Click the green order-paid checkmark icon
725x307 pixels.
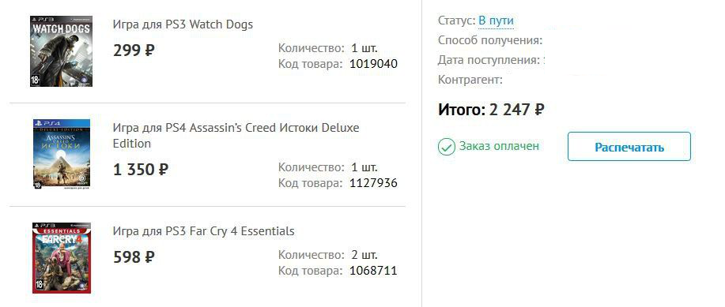coord(446,148)
